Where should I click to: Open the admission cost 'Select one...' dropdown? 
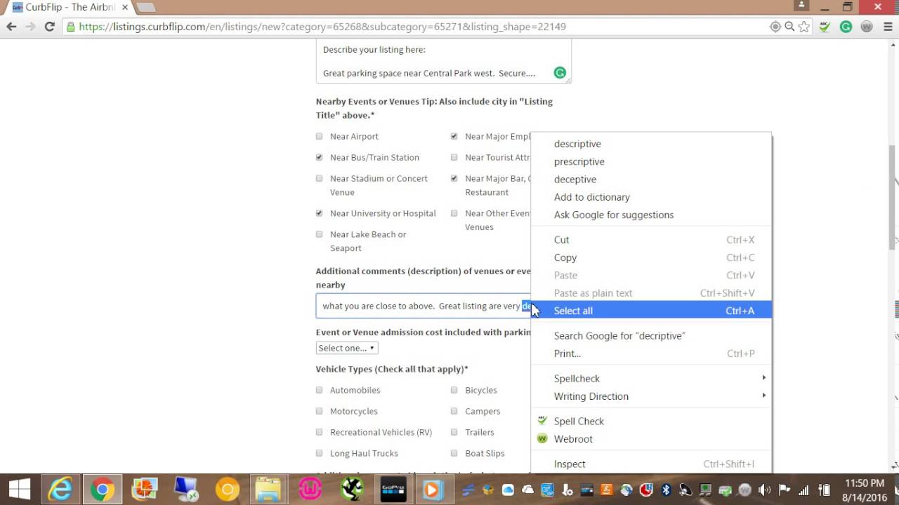(347, 348)
